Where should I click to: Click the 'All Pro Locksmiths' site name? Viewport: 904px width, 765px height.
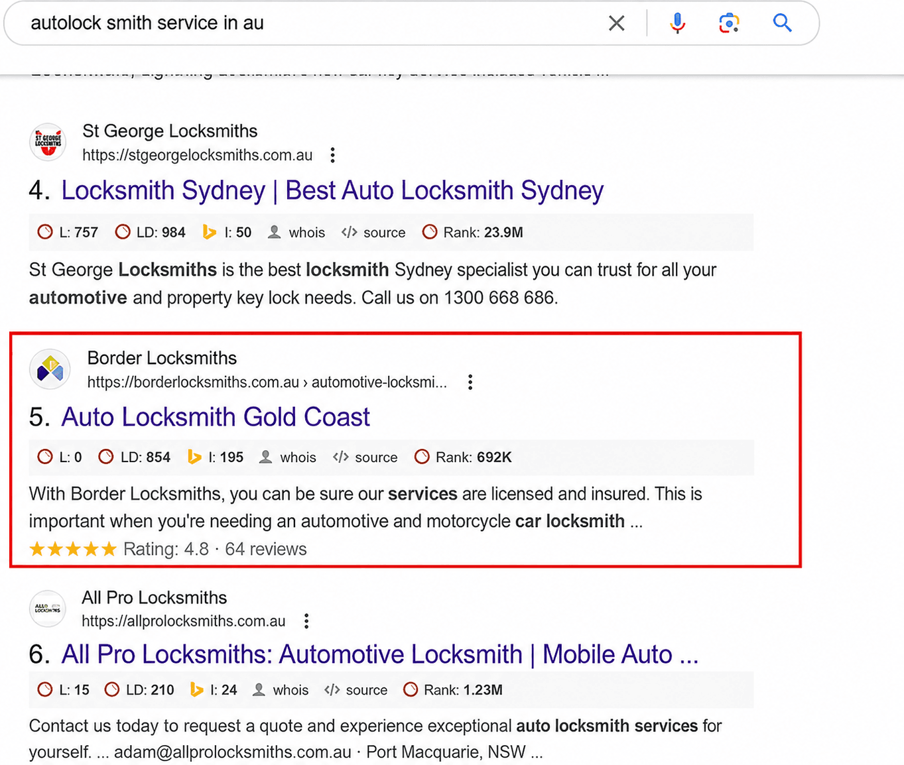pyautogui.click(x=155, y=597)
